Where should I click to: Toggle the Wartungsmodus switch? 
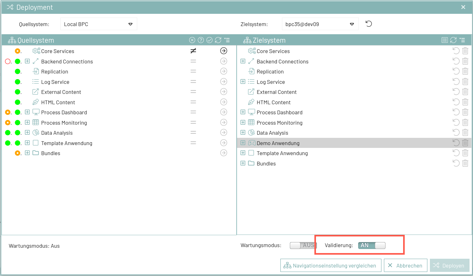click(303, 245)
